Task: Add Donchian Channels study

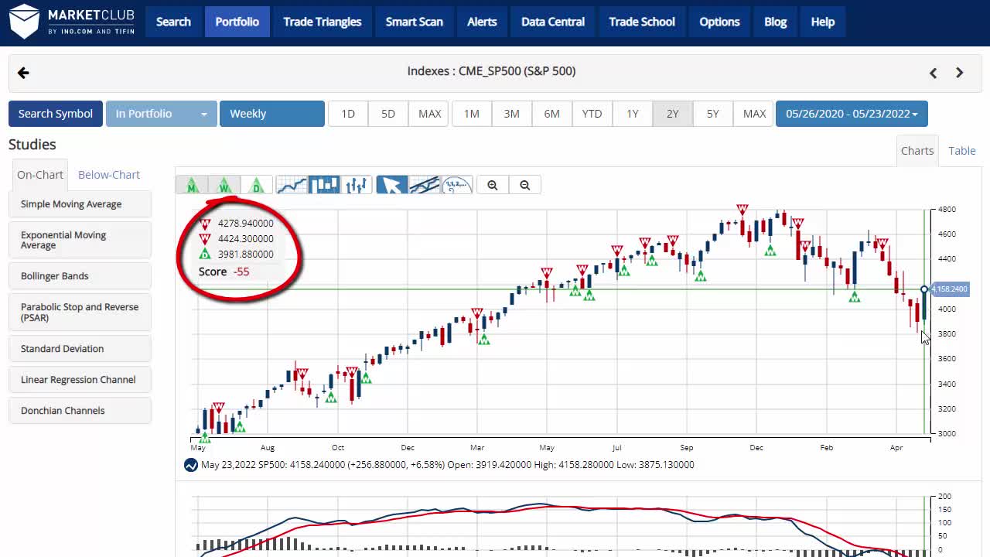Action: click(80, 411)
